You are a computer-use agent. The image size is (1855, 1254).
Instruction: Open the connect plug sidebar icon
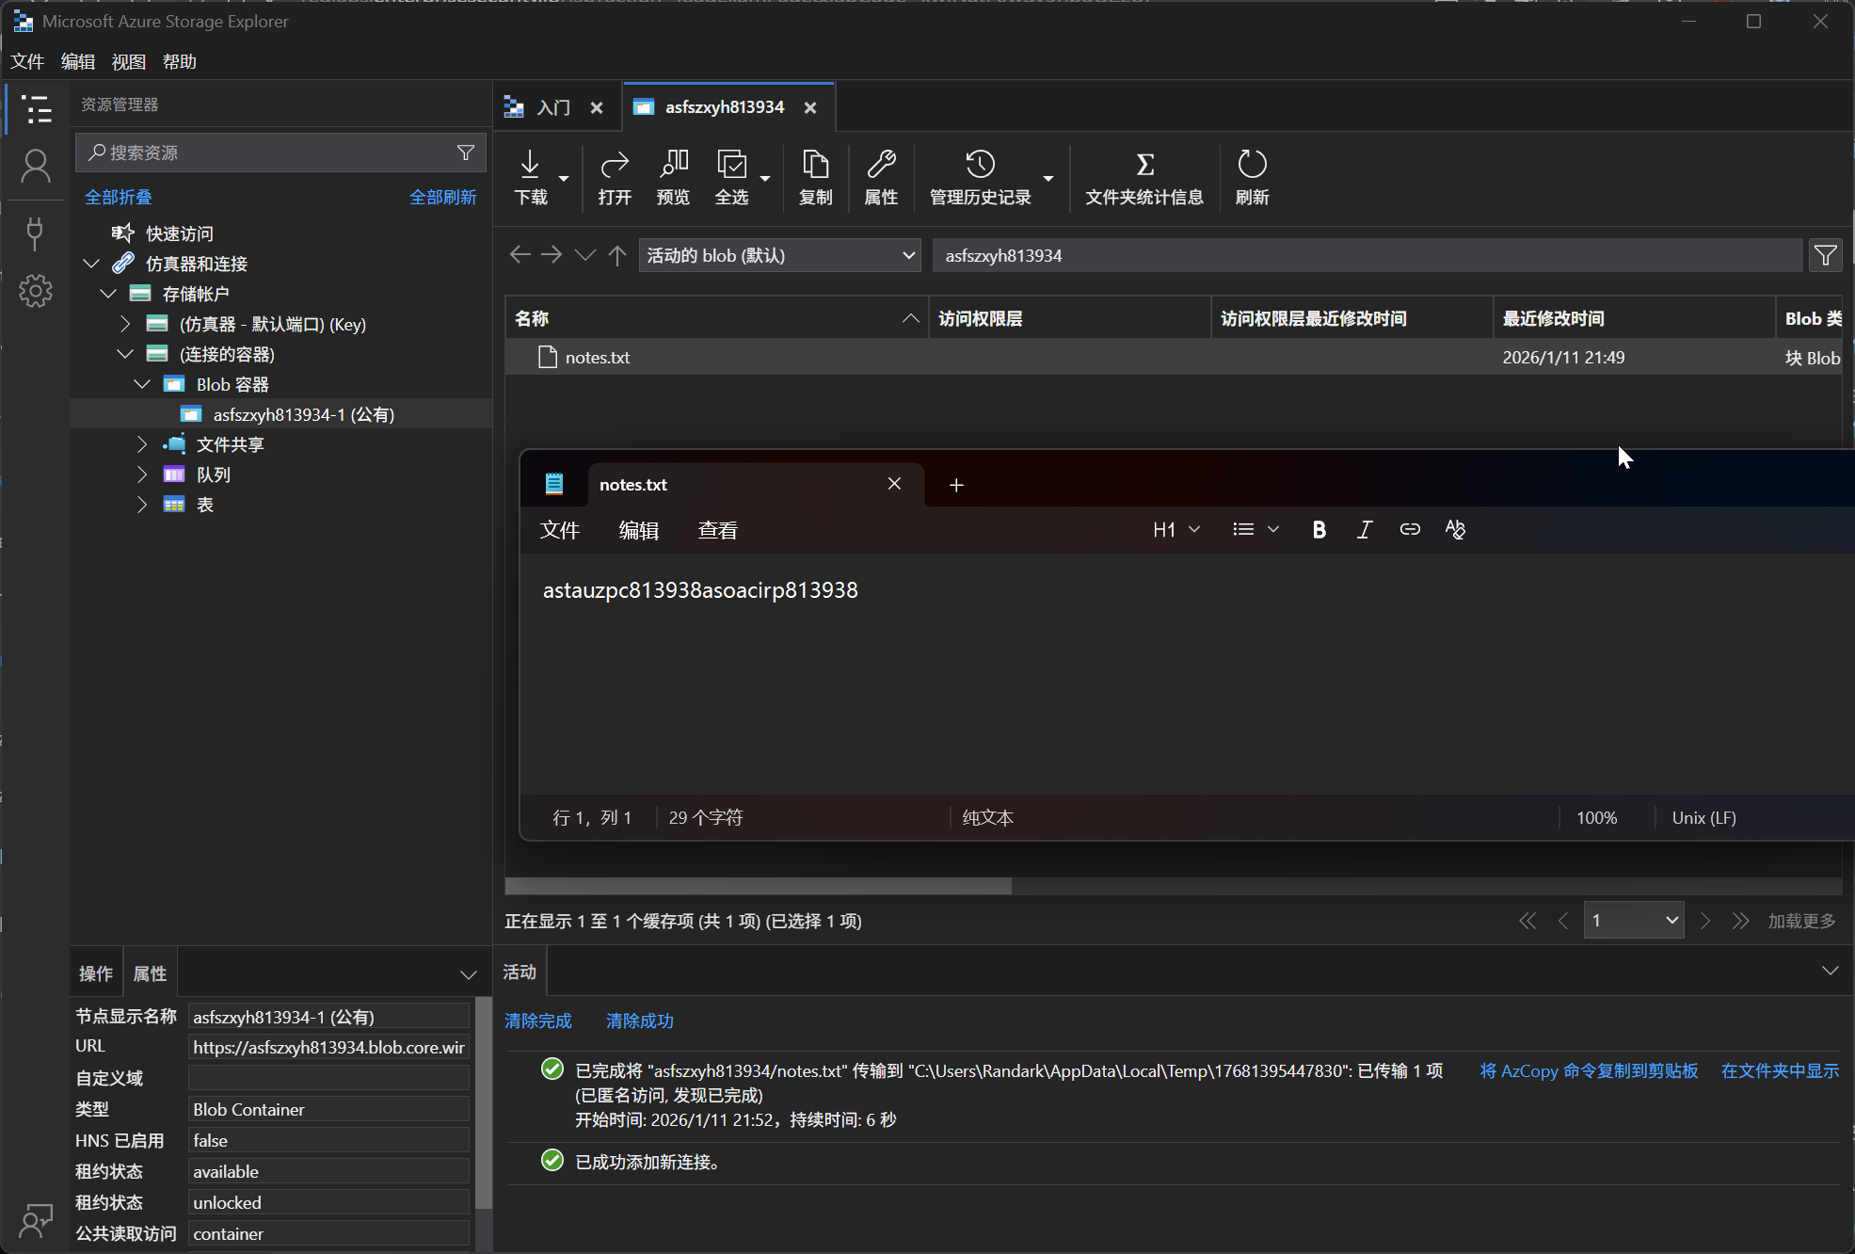tap(36, 232)
